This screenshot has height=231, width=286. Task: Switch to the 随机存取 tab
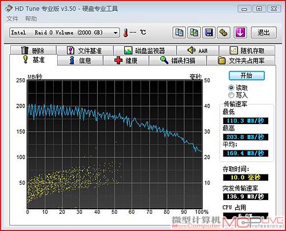247,50
